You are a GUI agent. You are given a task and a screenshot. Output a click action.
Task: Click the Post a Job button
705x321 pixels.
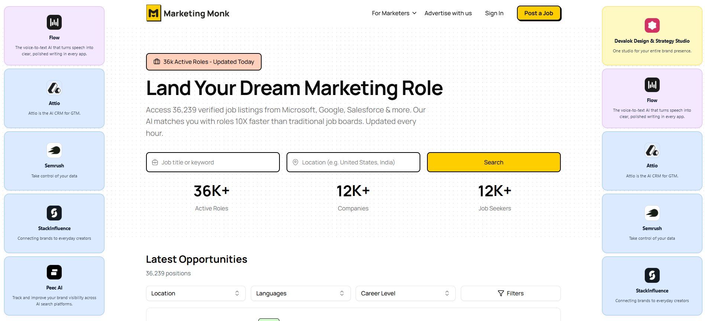point(539,13)
